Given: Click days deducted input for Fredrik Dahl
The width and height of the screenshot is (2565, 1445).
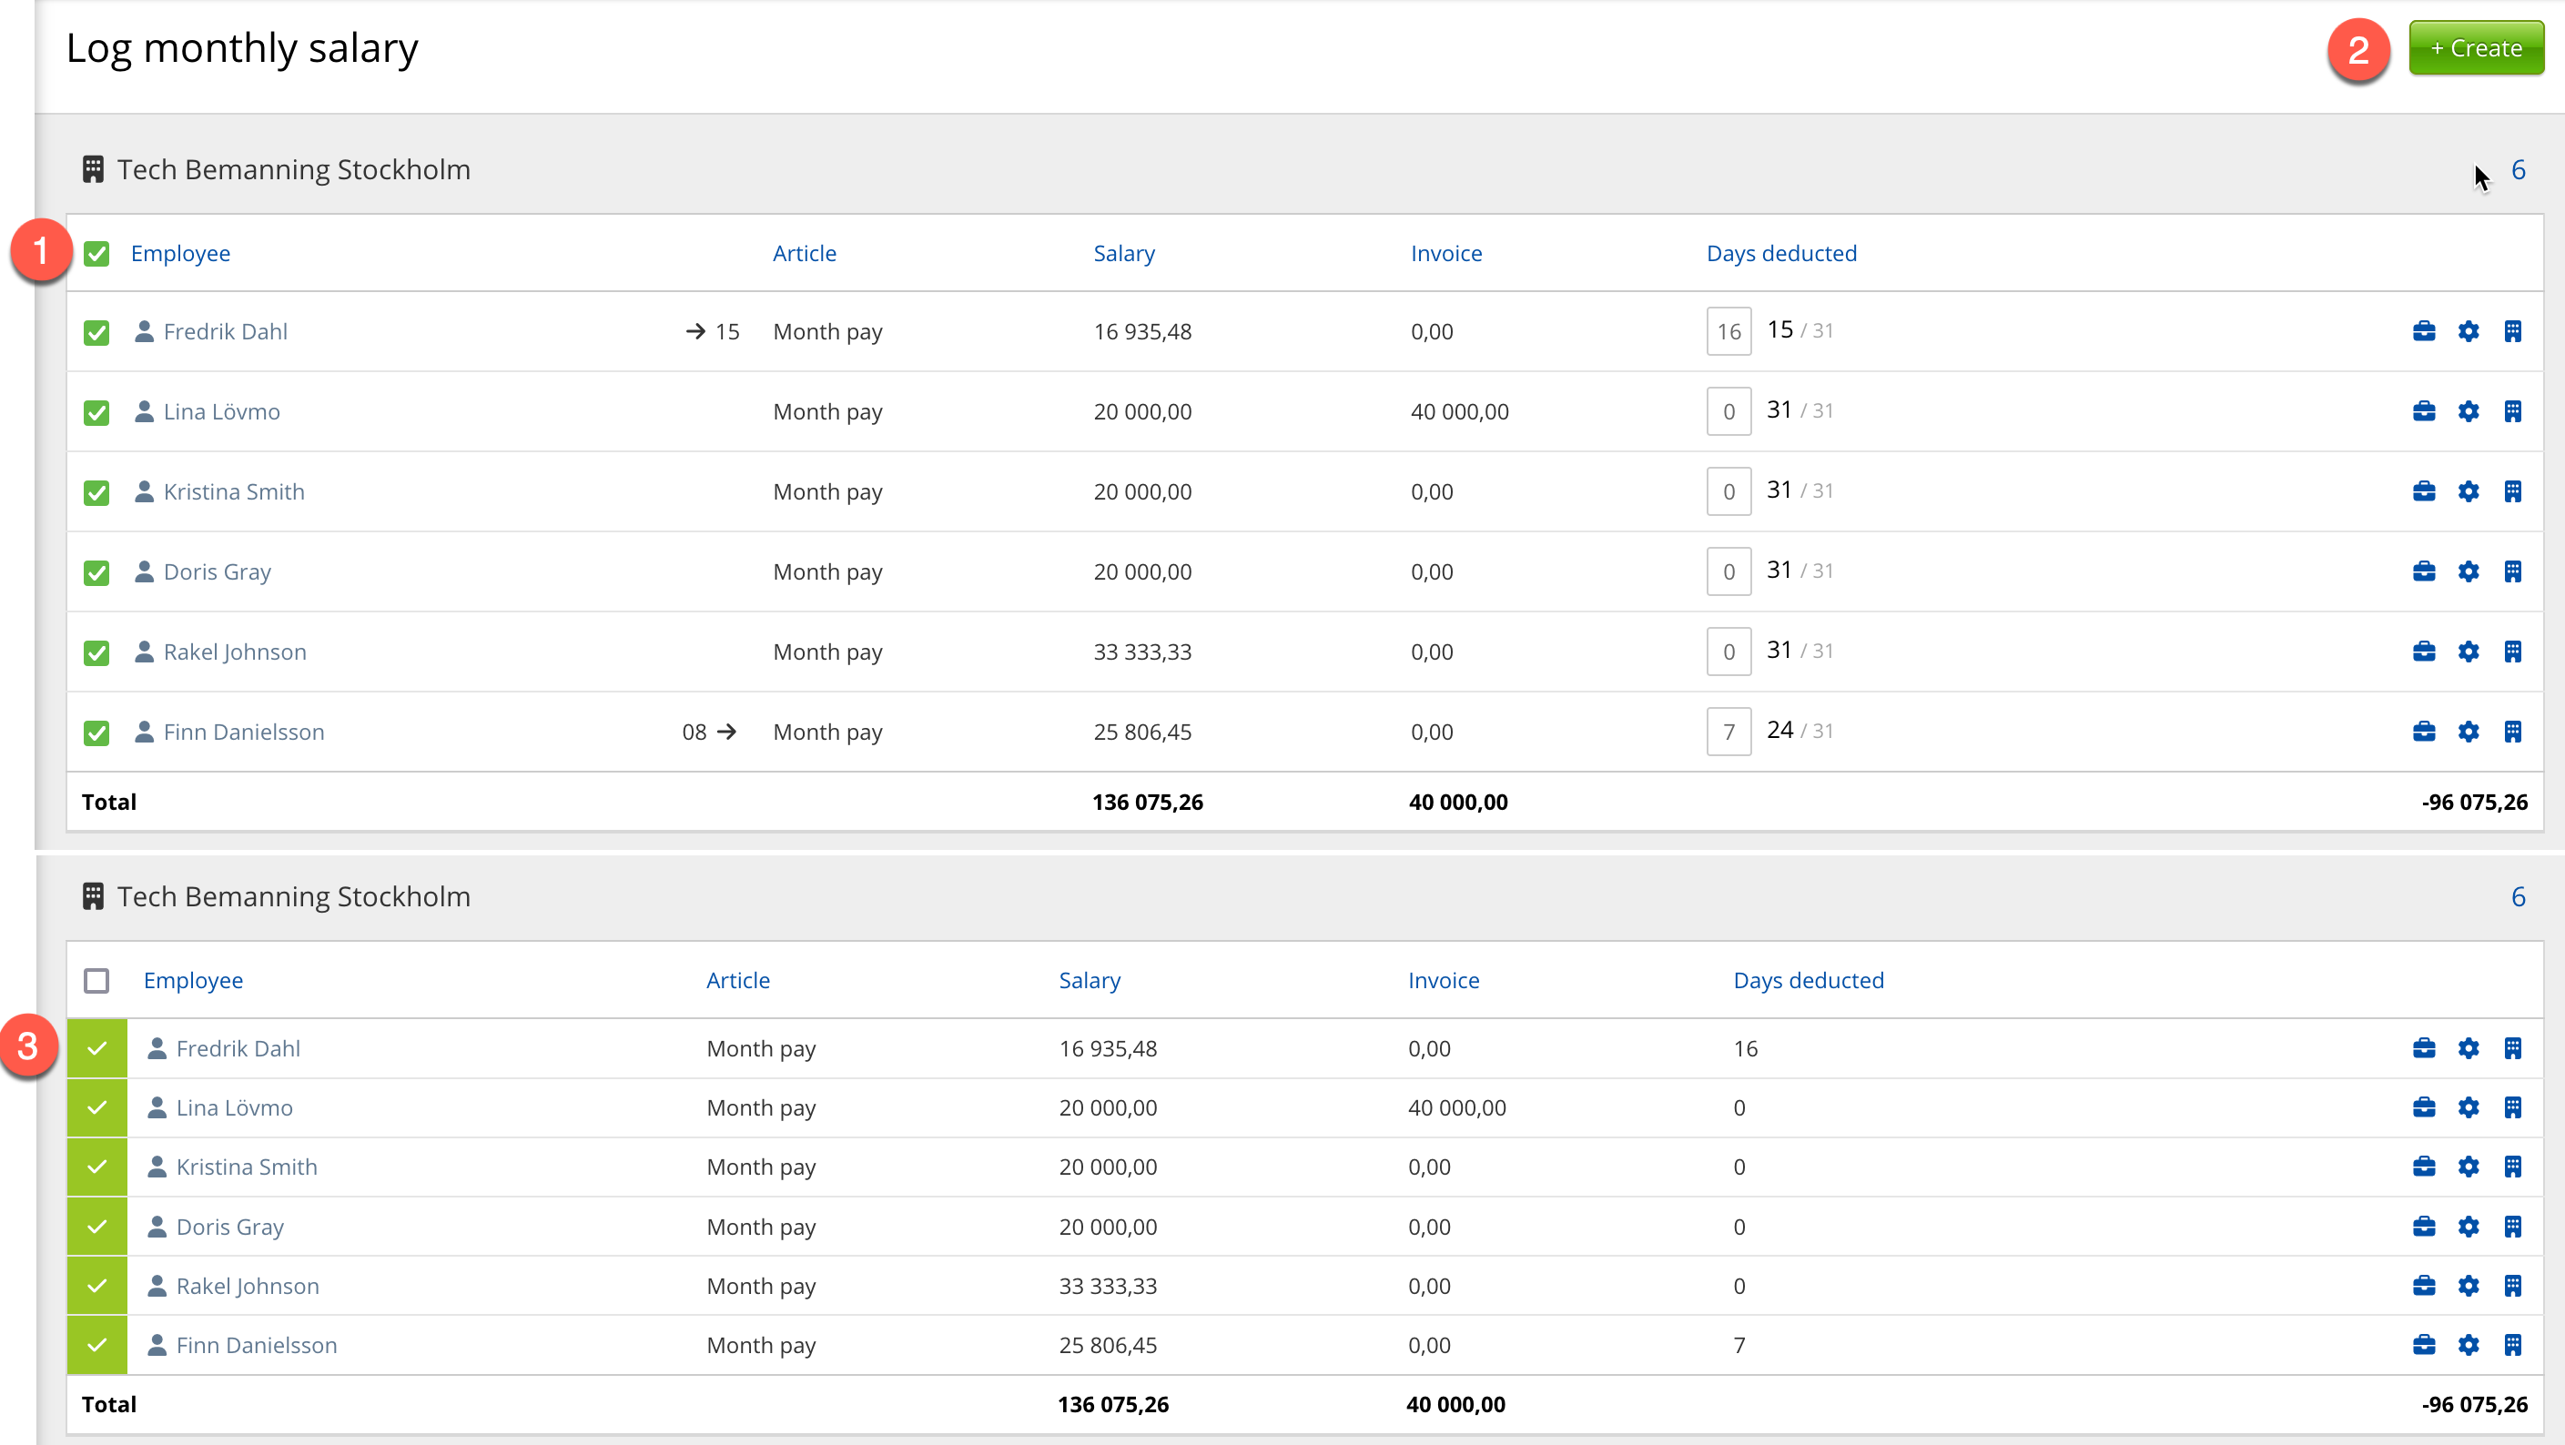Looking at the screenshot, I should click(1729, 331).
